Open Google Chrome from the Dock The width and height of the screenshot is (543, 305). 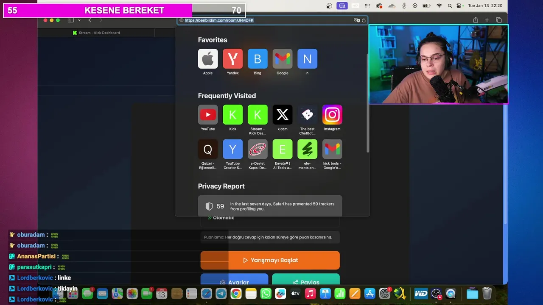click(x=236, y=293)
